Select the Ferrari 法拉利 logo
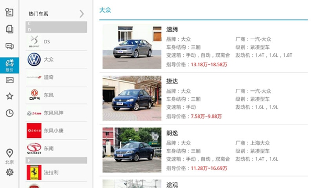This screenshot has width=314, height=188. click(x=34, y=172)
